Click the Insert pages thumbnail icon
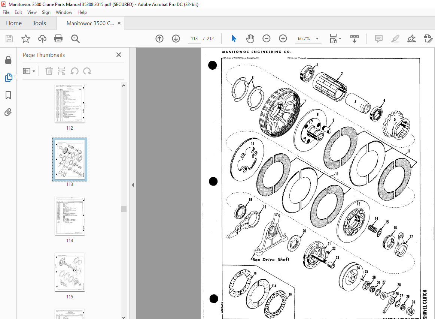This screenshot has width=435, height=319. tap(62, 71)
